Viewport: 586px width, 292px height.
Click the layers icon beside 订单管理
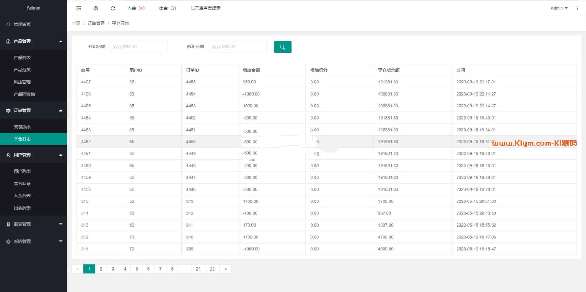pos(8,110)
